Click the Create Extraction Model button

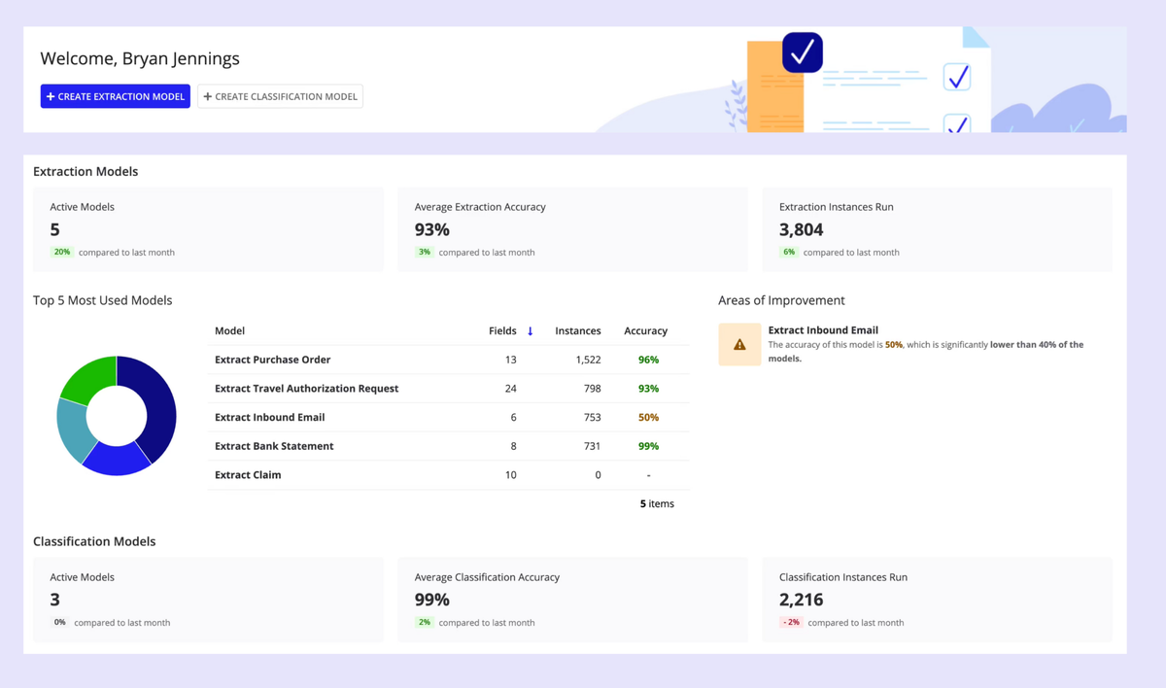tap(115, 96)
